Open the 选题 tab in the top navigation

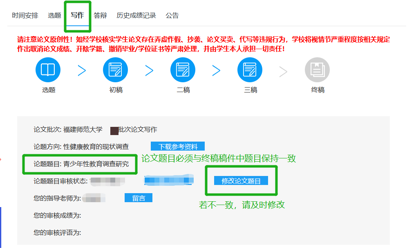[54, 16]
